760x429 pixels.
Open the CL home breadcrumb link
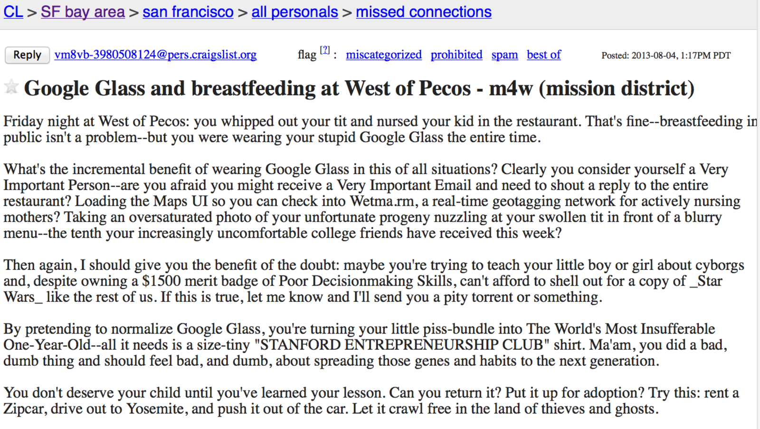13,12
